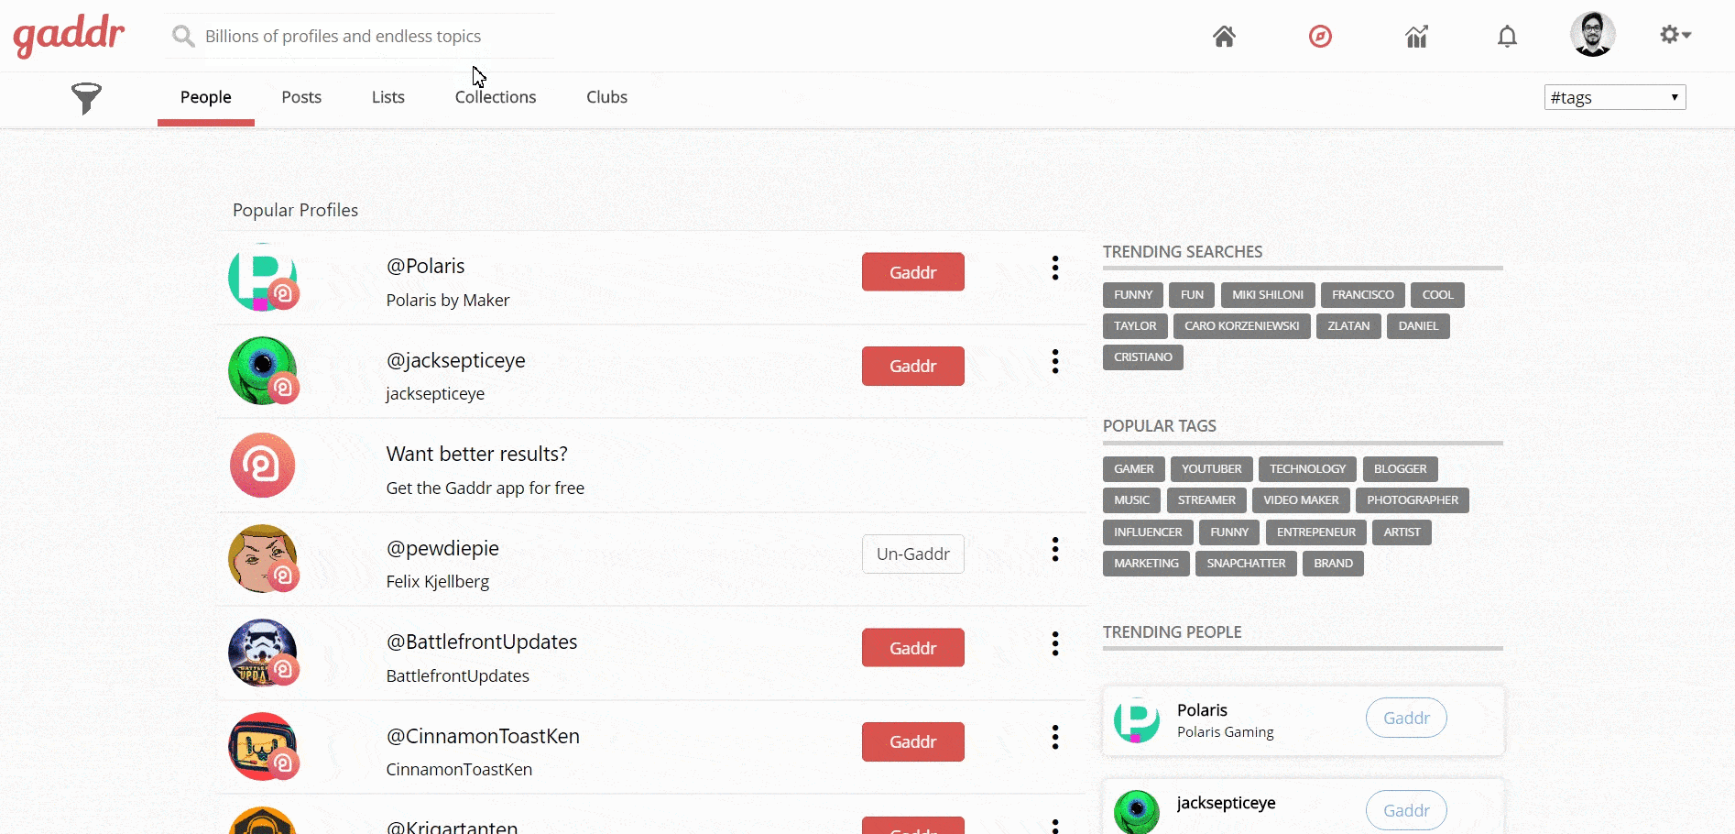Expand the #tags dropdown
Image resolution: width=1735 pixels, height=834 pixels.
click(x=1615, y=97)
